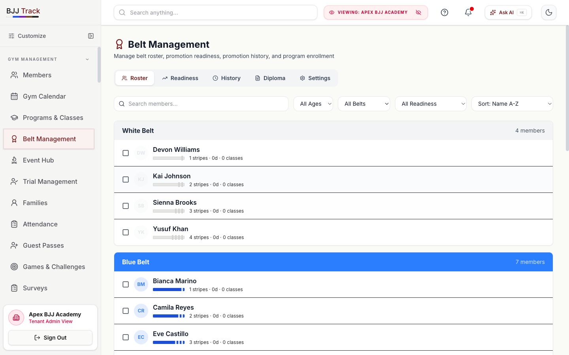Click Bianca Marino blue stripe bar
Viewport: 569px width, 355px height.
click(x=169, y=290)
